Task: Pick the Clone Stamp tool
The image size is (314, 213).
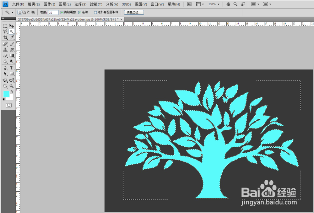Action: 5,50
